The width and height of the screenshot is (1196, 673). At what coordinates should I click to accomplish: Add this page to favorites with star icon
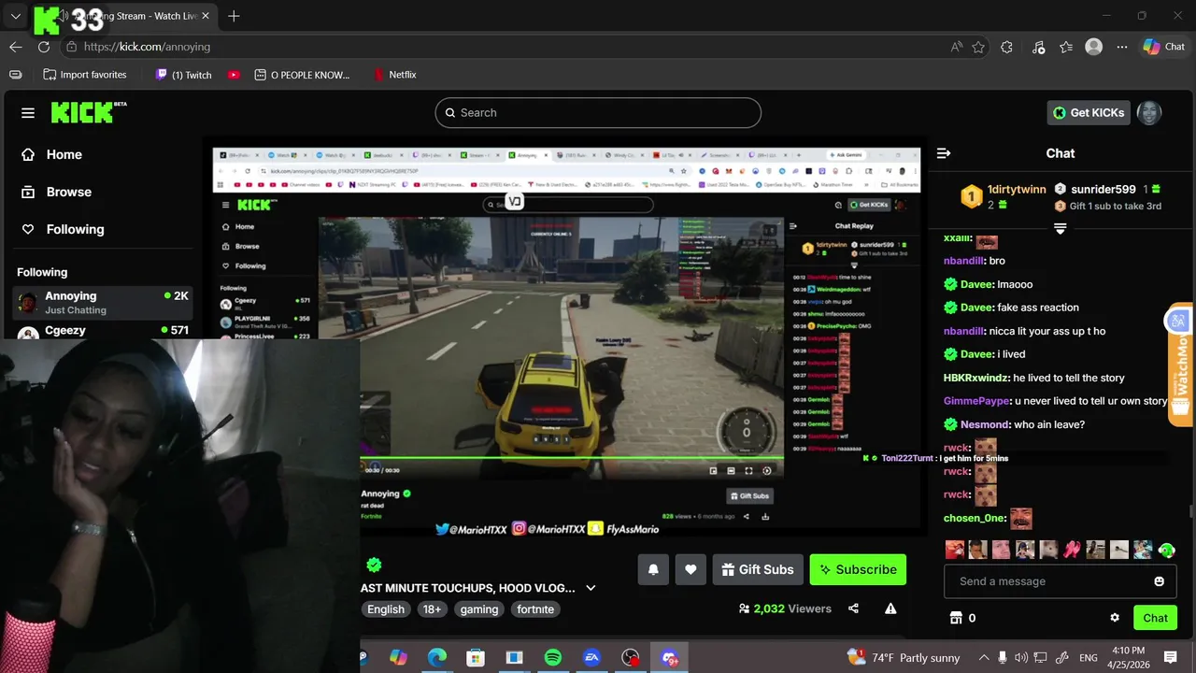click(978, 47)
